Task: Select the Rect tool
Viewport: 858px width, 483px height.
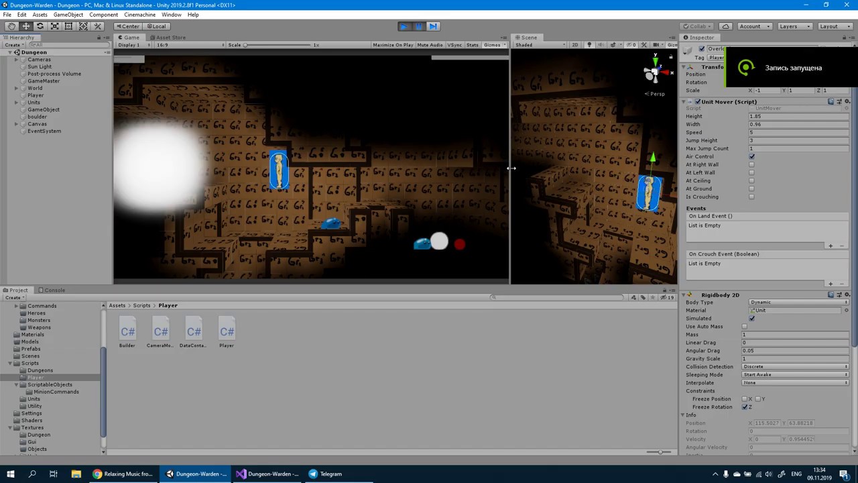Action: 68,25
